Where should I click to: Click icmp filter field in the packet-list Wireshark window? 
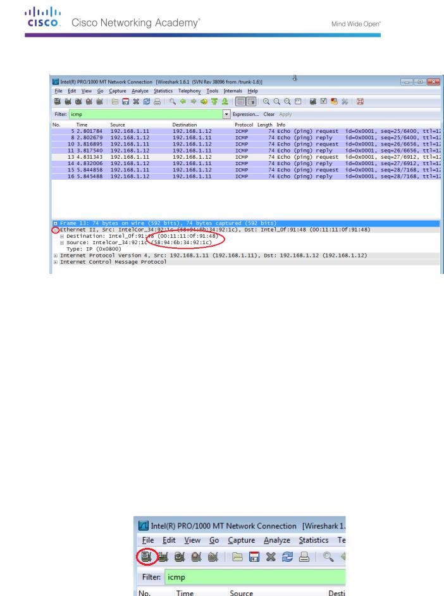click(x=146, y=114)
